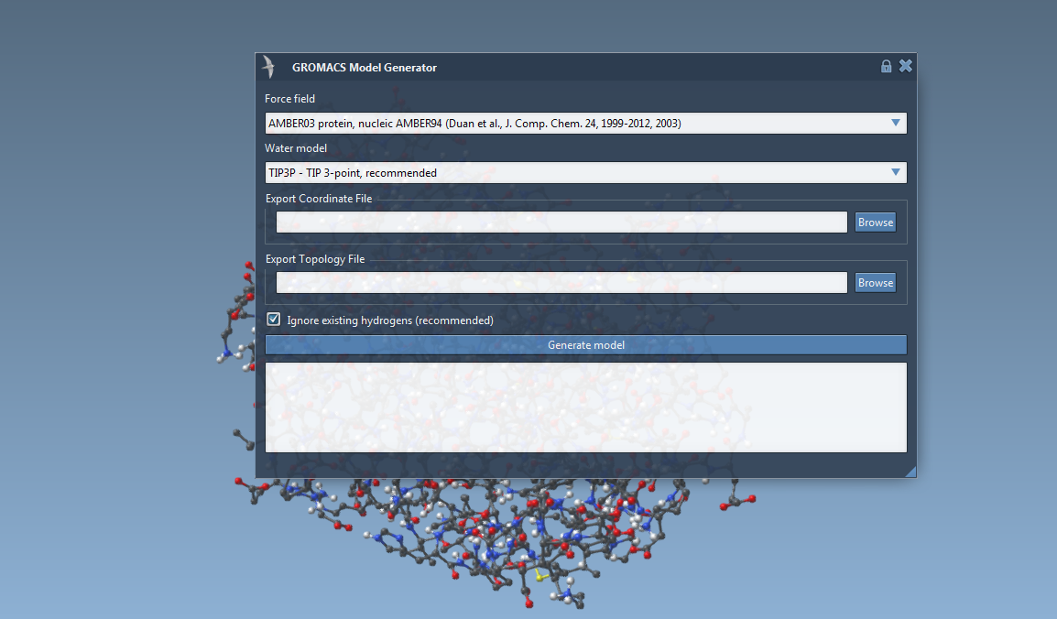Uncheck Ignore existing hydrogens checkbox
Image resolution: width=1057 pixels, height=619 pixels.
click(273, 320)
